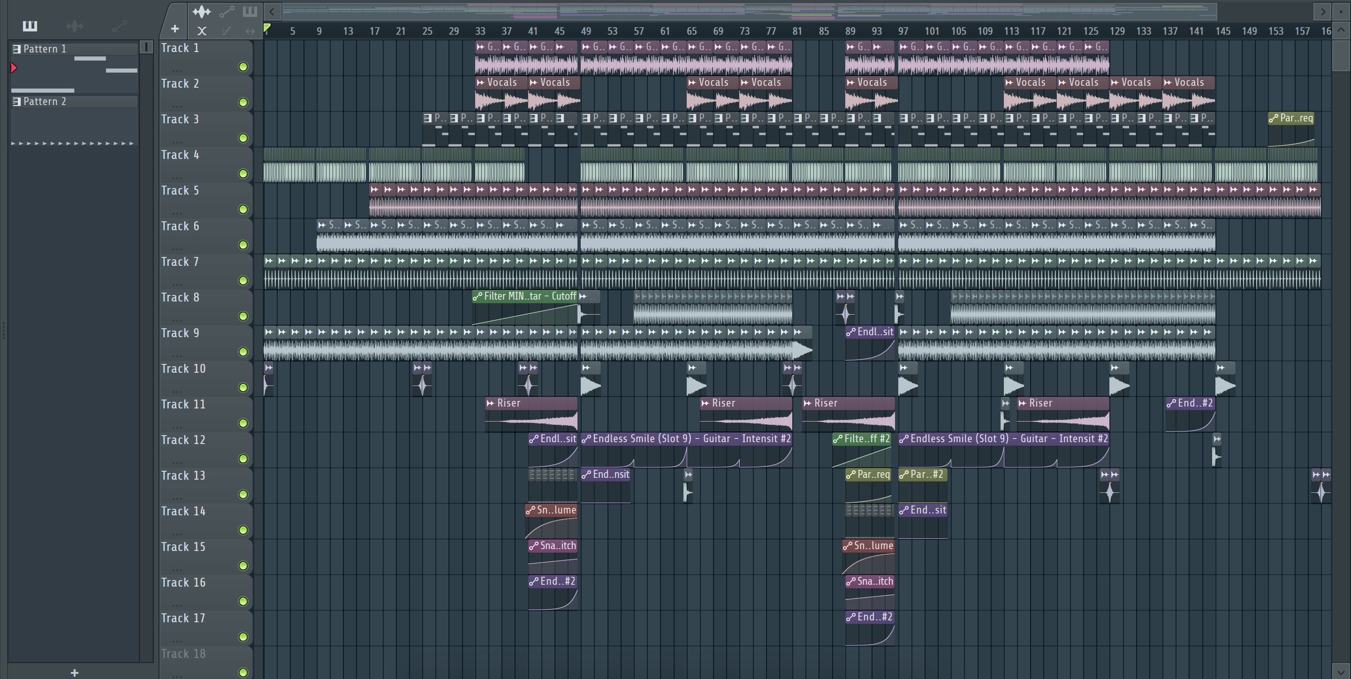
Task: Mute Track 2 with its green LED
Action: coord(243,102)
